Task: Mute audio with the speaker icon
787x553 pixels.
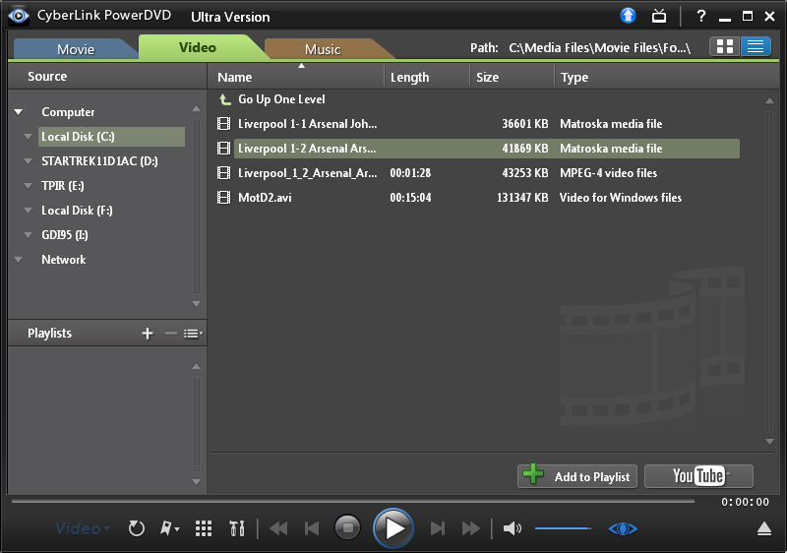Action: (x=512, y=528)
